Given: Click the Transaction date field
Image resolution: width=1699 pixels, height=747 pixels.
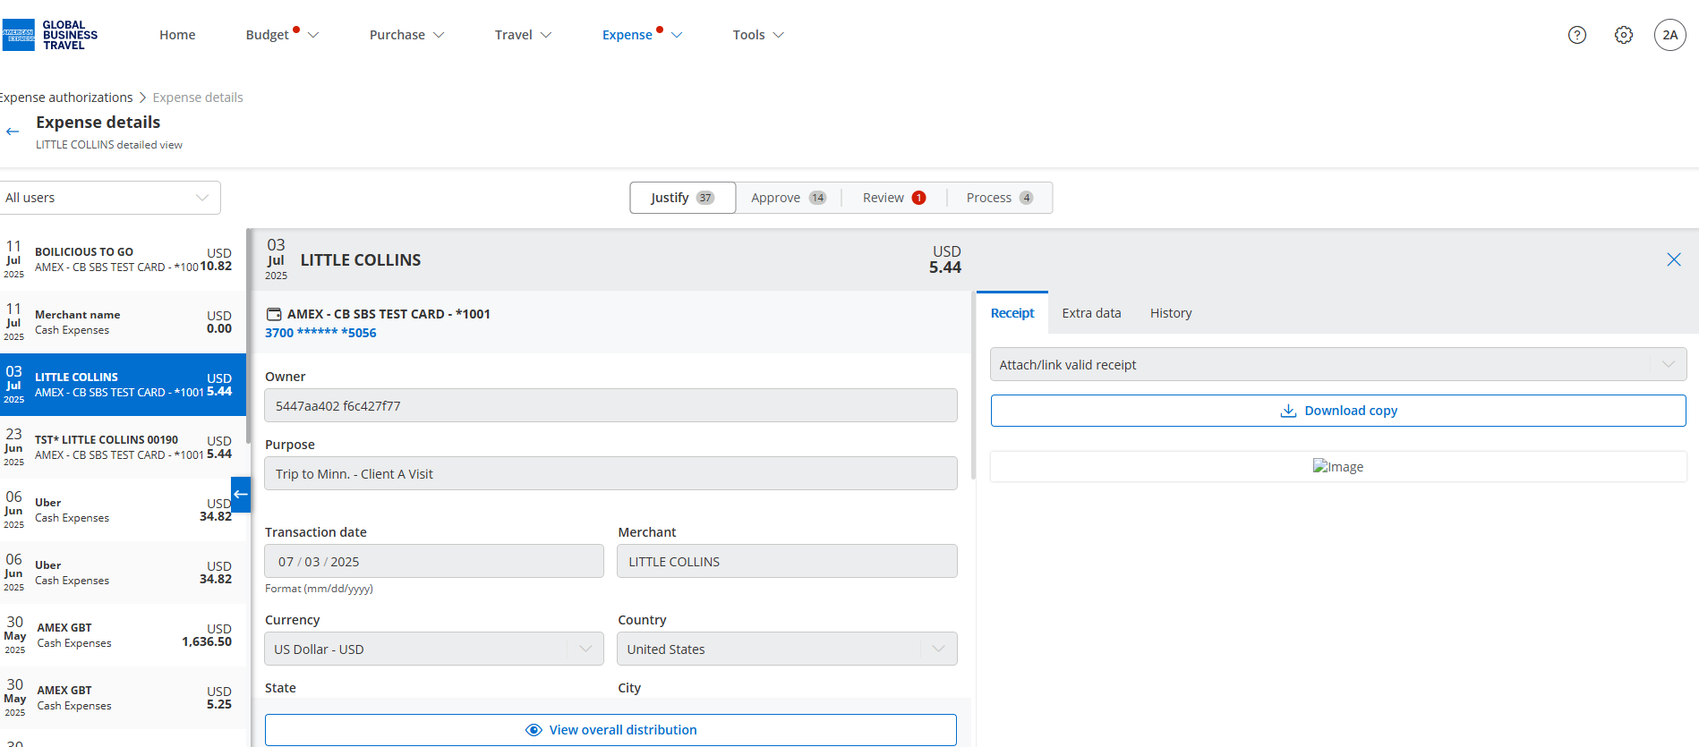Looking at the screenshot, I should tap(434, 561).
